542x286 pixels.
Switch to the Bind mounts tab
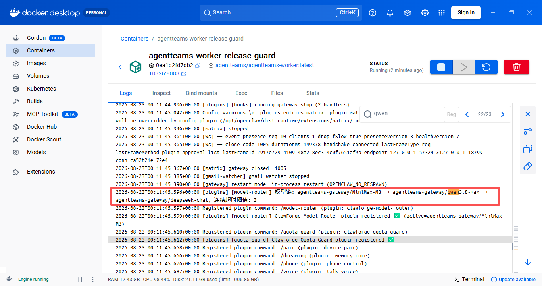click(x=202, y=93)
